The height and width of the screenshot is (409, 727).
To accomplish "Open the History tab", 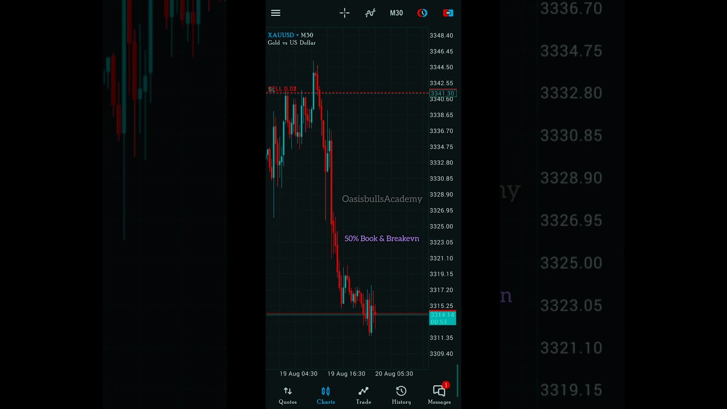I will [401, 395].
